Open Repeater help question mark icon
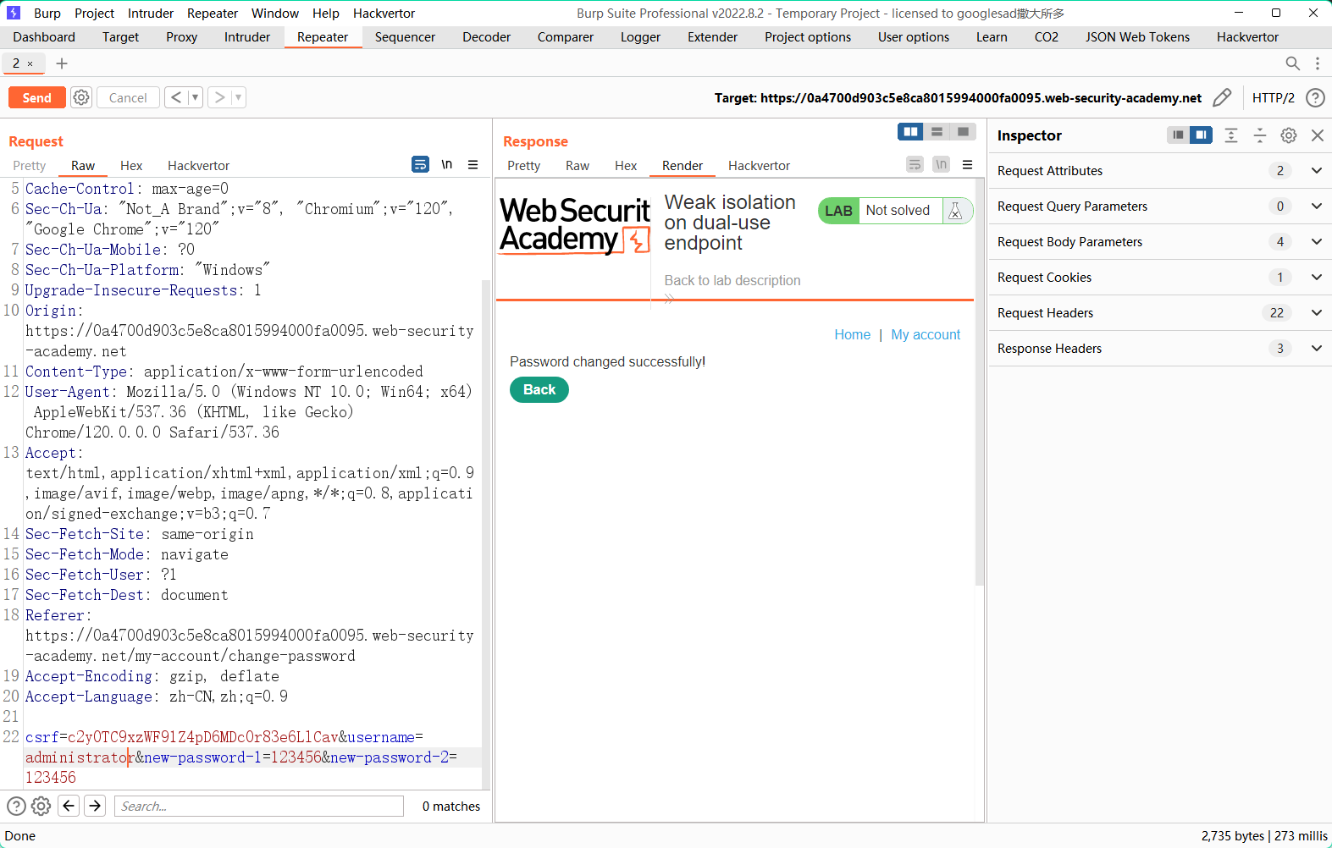 tap(1315, 97)
